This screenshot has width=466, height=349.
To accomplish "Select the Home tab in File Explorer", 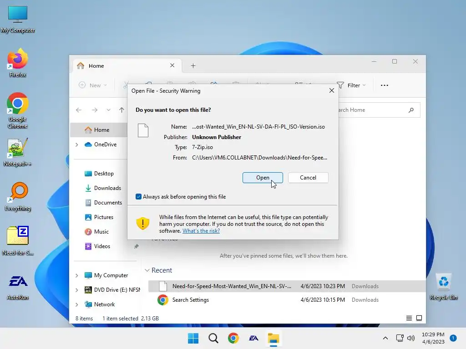I will tap(128, 65).
